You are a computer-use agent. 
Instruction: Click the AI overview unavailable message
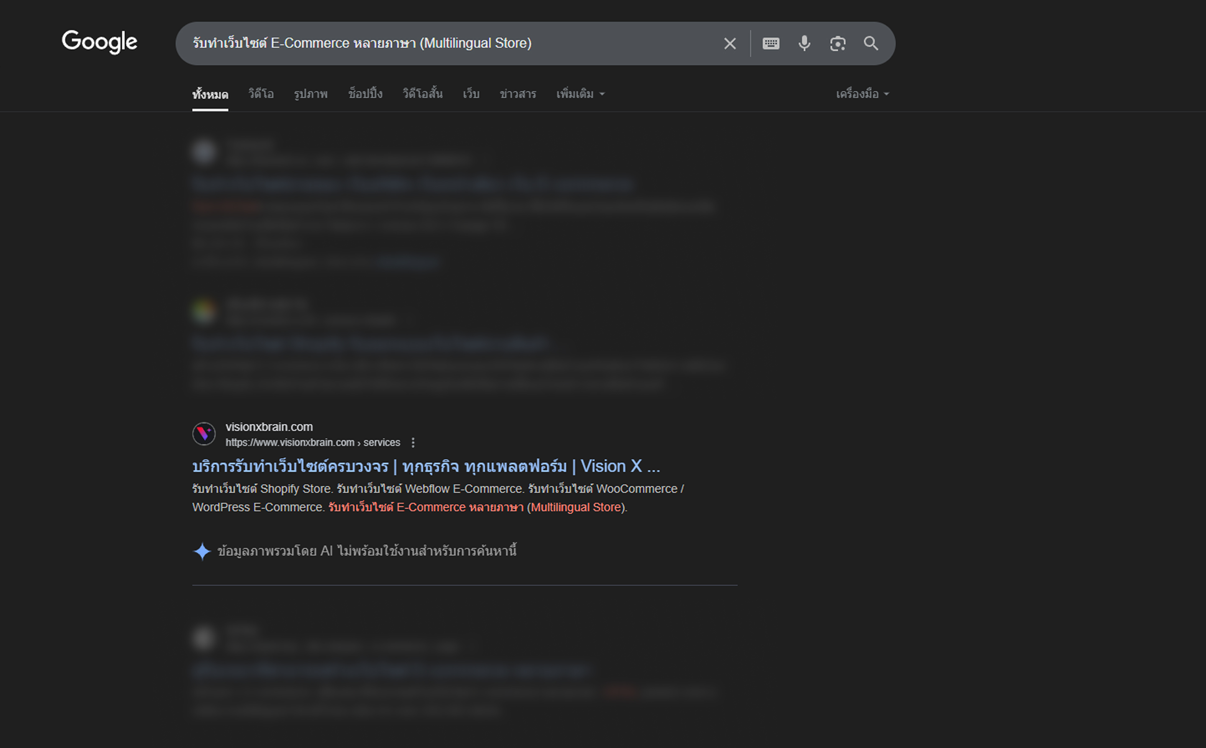pyautogui.click(x=367, y=551)
